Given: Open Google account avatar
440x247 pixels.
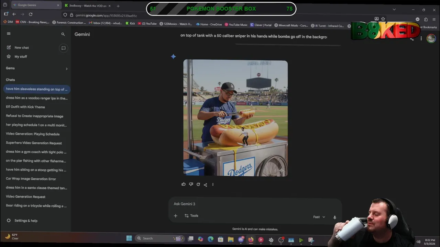Looking at the screenshot, I should click(431, 38).
